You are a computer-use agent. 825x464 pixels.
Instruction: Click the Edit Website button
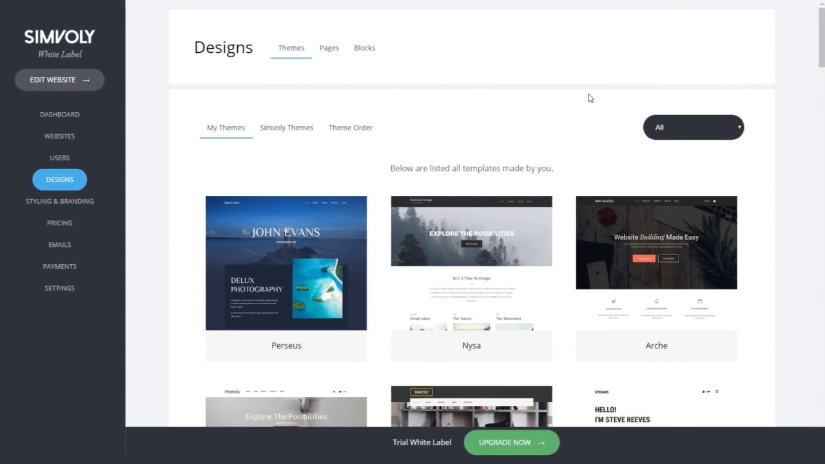[x=59, y=79]
